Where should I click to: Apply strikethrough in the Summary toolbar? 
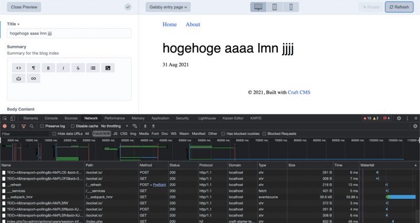(x=78, y=68)
